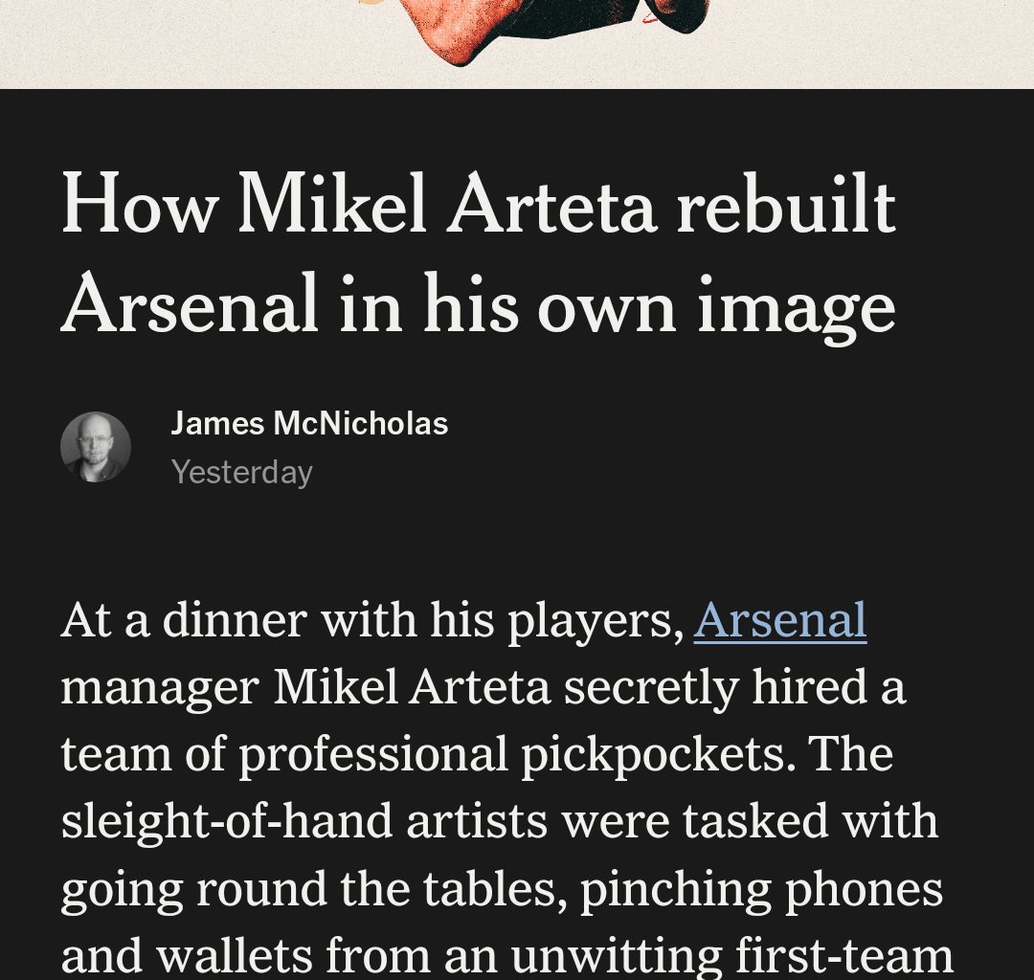Screen dimensions: 1034x980
Task: Select the word "rebuilt" in the headline
Action: pos(786,203)
